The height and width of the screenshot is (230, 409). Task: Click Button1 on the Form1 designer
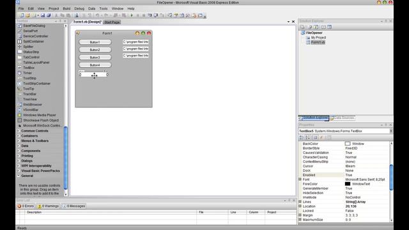[95, 42]
